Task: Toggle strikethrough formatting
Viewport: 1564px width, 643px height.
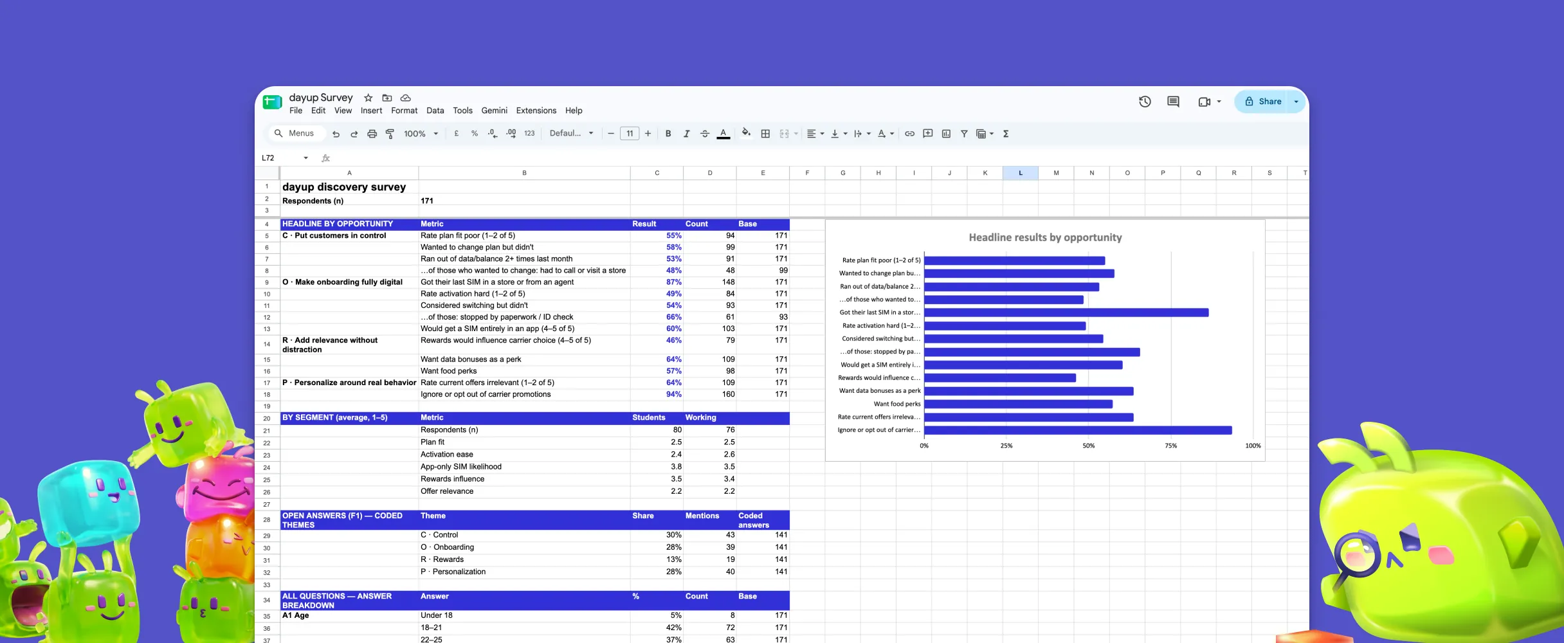Action: click(705, 134)
